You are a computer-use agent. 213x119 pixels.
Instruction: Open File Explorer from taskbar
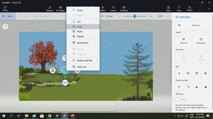(x=27, y=116)
